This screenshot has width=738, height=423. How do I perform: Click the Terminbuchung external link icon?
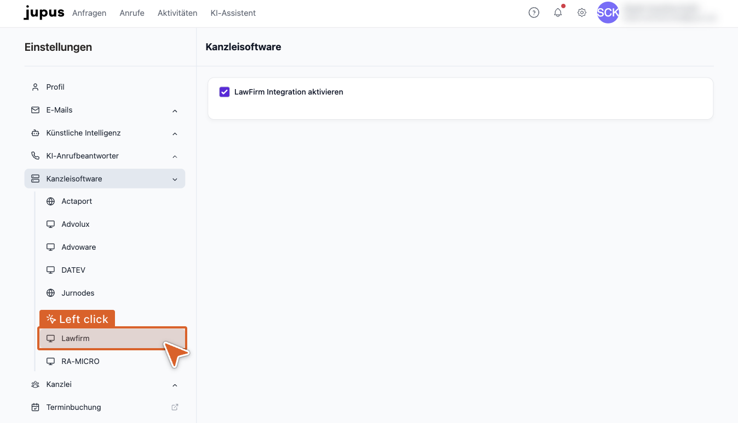[x=175, y=407]
